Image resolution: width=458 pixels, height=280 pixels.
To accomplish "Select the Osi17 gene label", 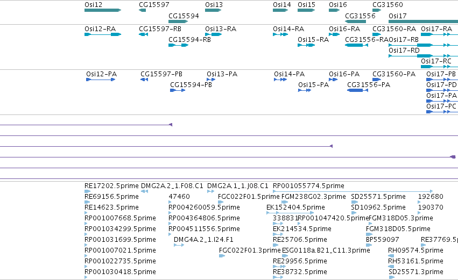I will coord(397,16).
